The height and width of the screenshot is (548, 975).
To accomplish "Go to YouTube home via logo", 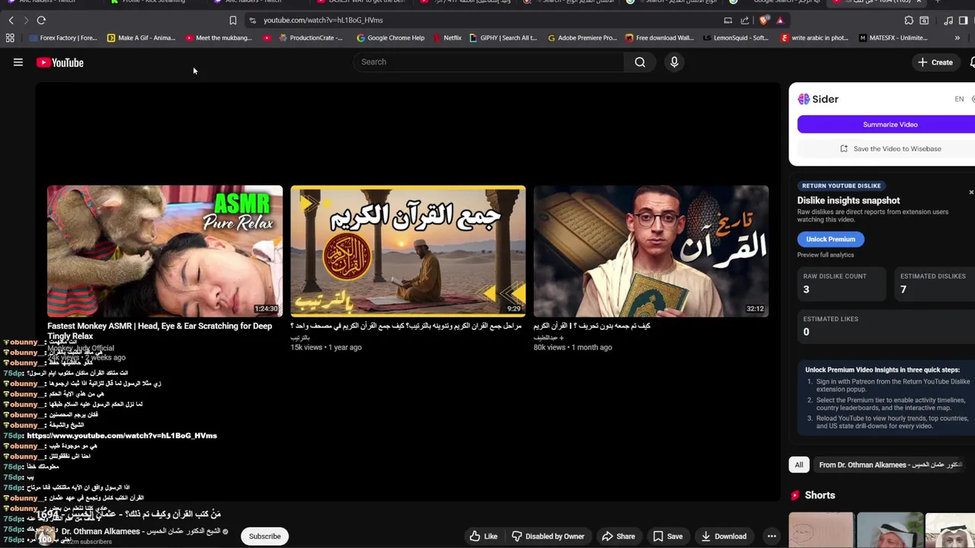I will coord(59,62).
